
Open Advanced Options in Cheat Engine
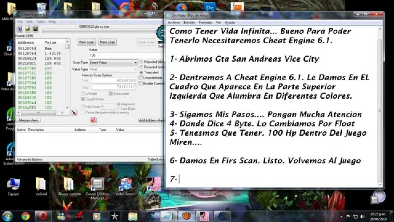pos(30,159)
